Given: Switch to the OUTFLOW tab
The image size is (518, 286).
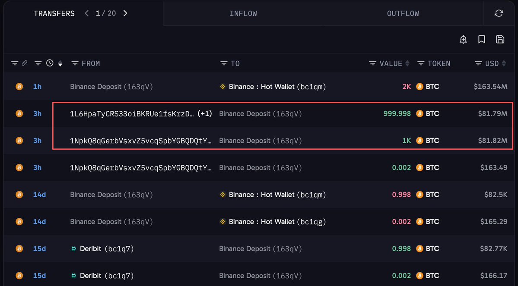Looking at the screenshot, I should tap(403, 13).
